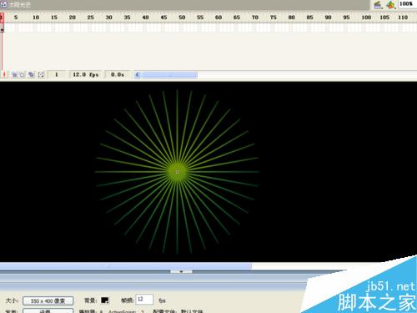Collapse the properties panel using the splitter arrow
This screenshot has width=417, height=313.
pos(181,271)
